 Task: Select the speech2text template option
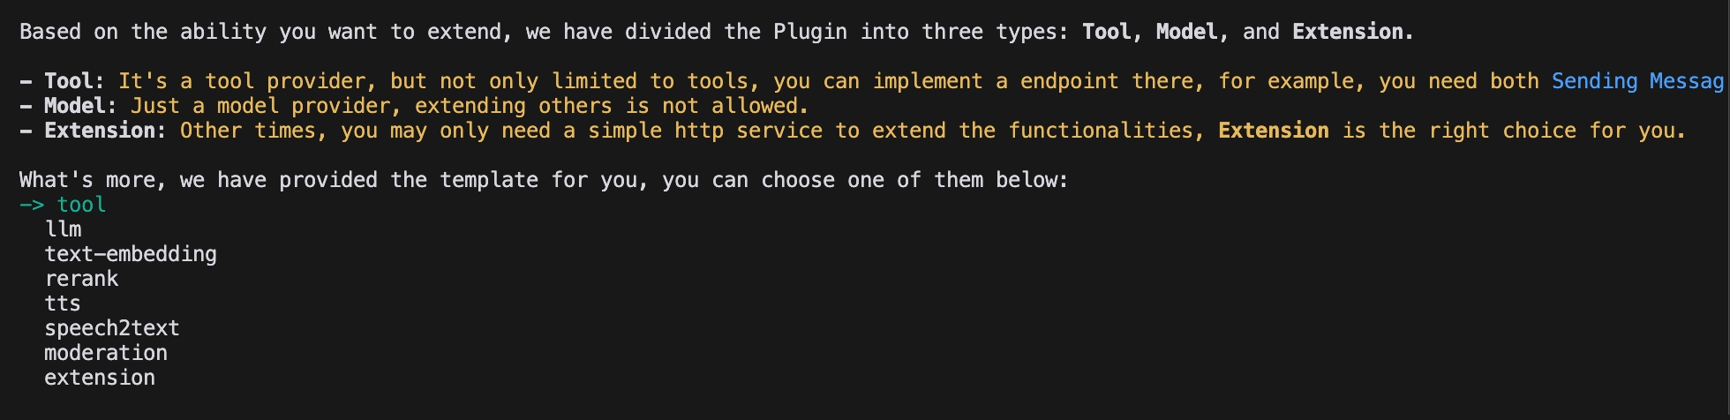[112, 328]
